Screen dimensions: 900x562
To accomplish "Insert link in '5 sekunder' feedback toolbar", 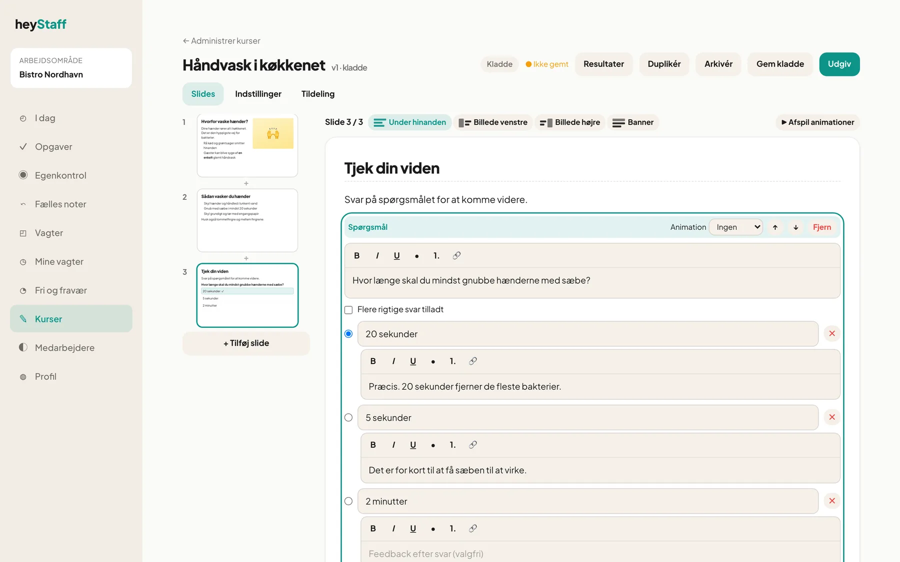I will [x=473, y=445].
